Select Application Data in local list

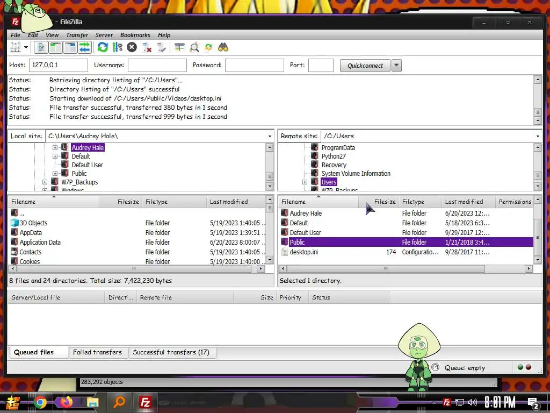(x=40, y=243)
